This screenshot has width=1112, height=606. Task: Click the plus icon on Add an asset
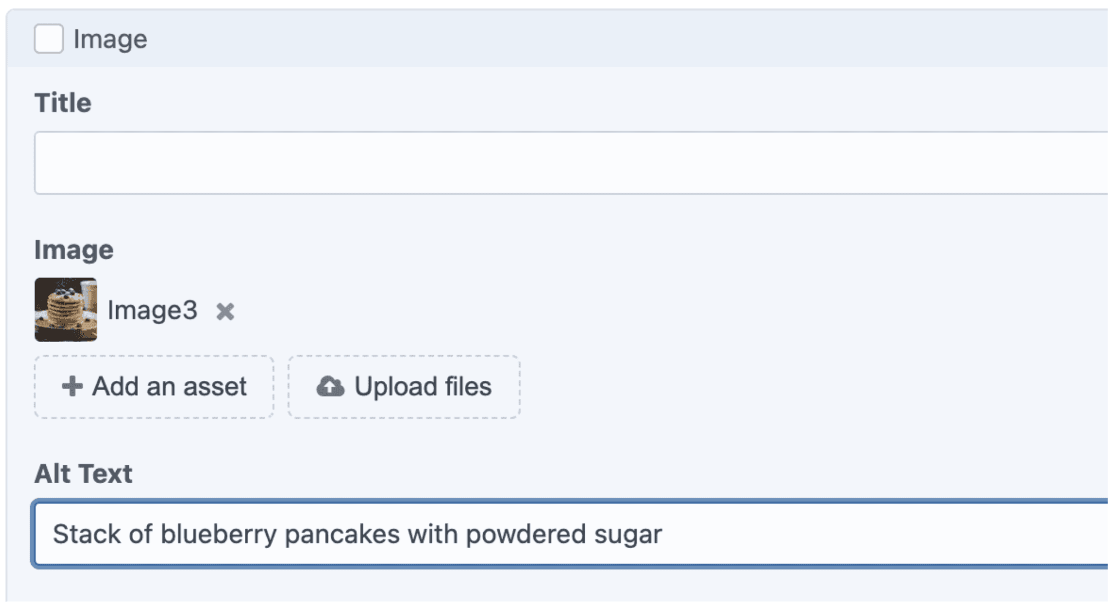tap(72, 386)
